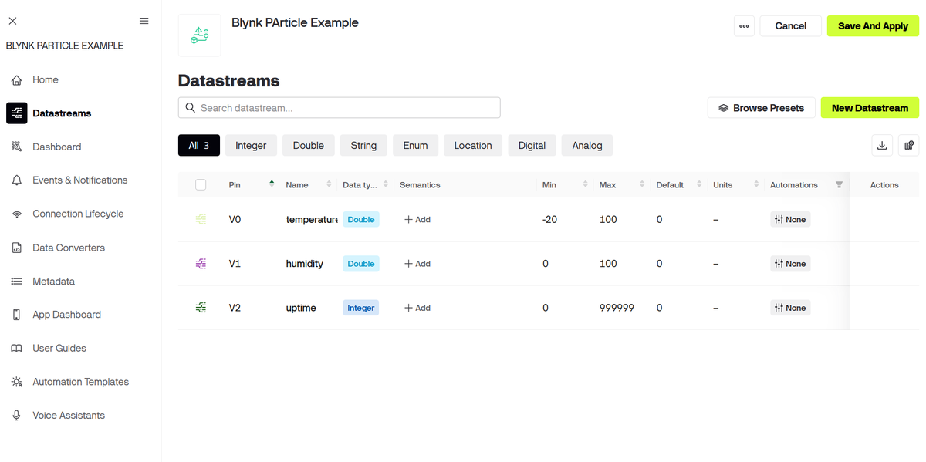Filter datastreams by Integer
The width and height of the screenshot is (926, 462).
(x=251, y=146)
